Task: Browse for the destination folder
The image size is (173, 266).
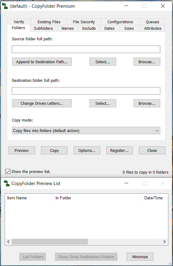Action: [147, 103]
